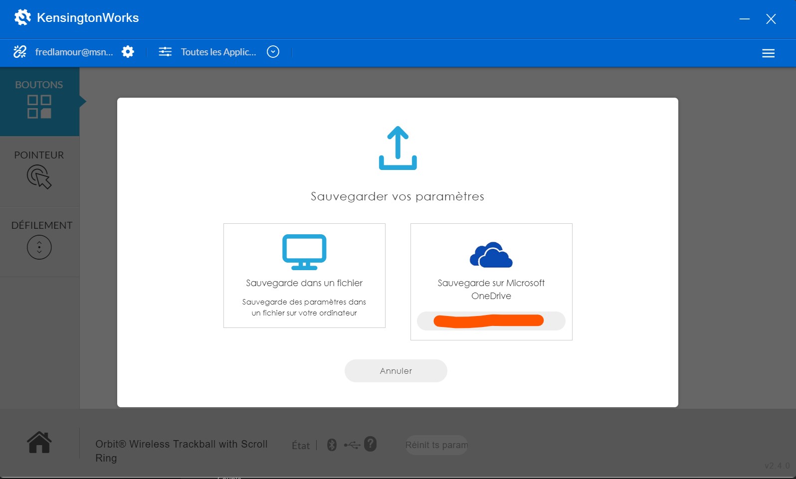Screen dimensions: 796x479
Task: Open the help question mark icon
Action: pos(370,444)
